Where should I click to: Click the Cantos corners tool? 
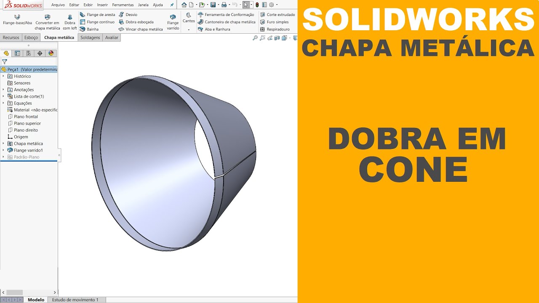[x=189, y=18]
